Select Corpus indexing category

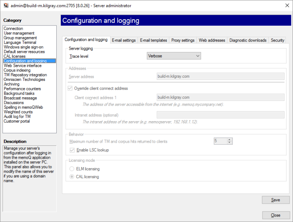click(x=17, y=70)
